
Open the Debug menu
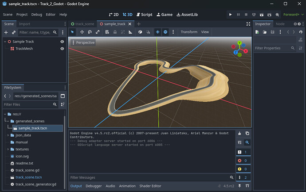pos(37,15)
